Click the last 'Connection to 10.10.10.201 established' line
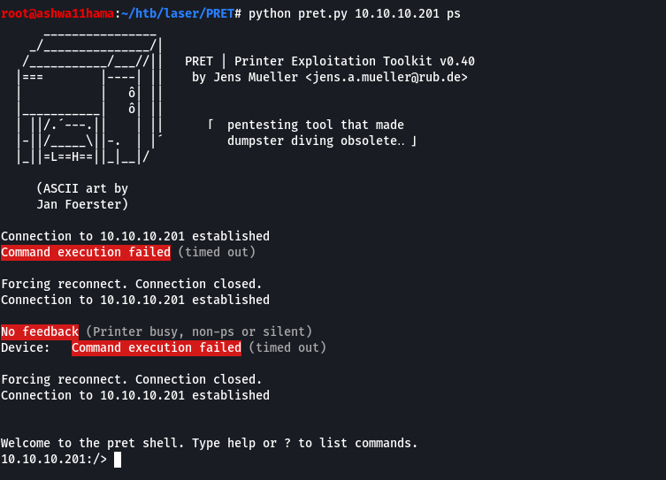This screenshot has width=666, height=480. coord(135,395)
